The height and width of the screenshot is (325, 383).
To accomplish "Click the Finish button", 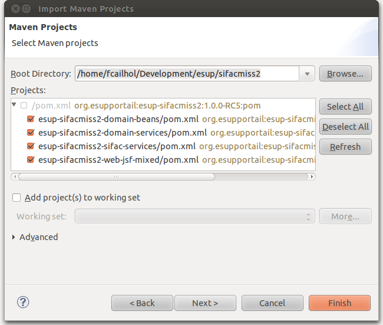I will click(339, 303).
